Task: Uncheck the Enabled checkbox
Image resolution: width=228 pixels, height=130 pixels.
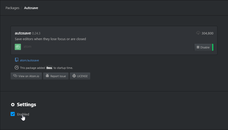Action: 13,114
